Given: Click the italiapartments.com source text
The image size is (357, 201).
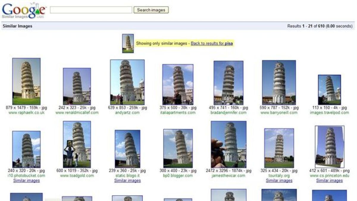Looking at the screenshot, I should (x=178, y=113).
